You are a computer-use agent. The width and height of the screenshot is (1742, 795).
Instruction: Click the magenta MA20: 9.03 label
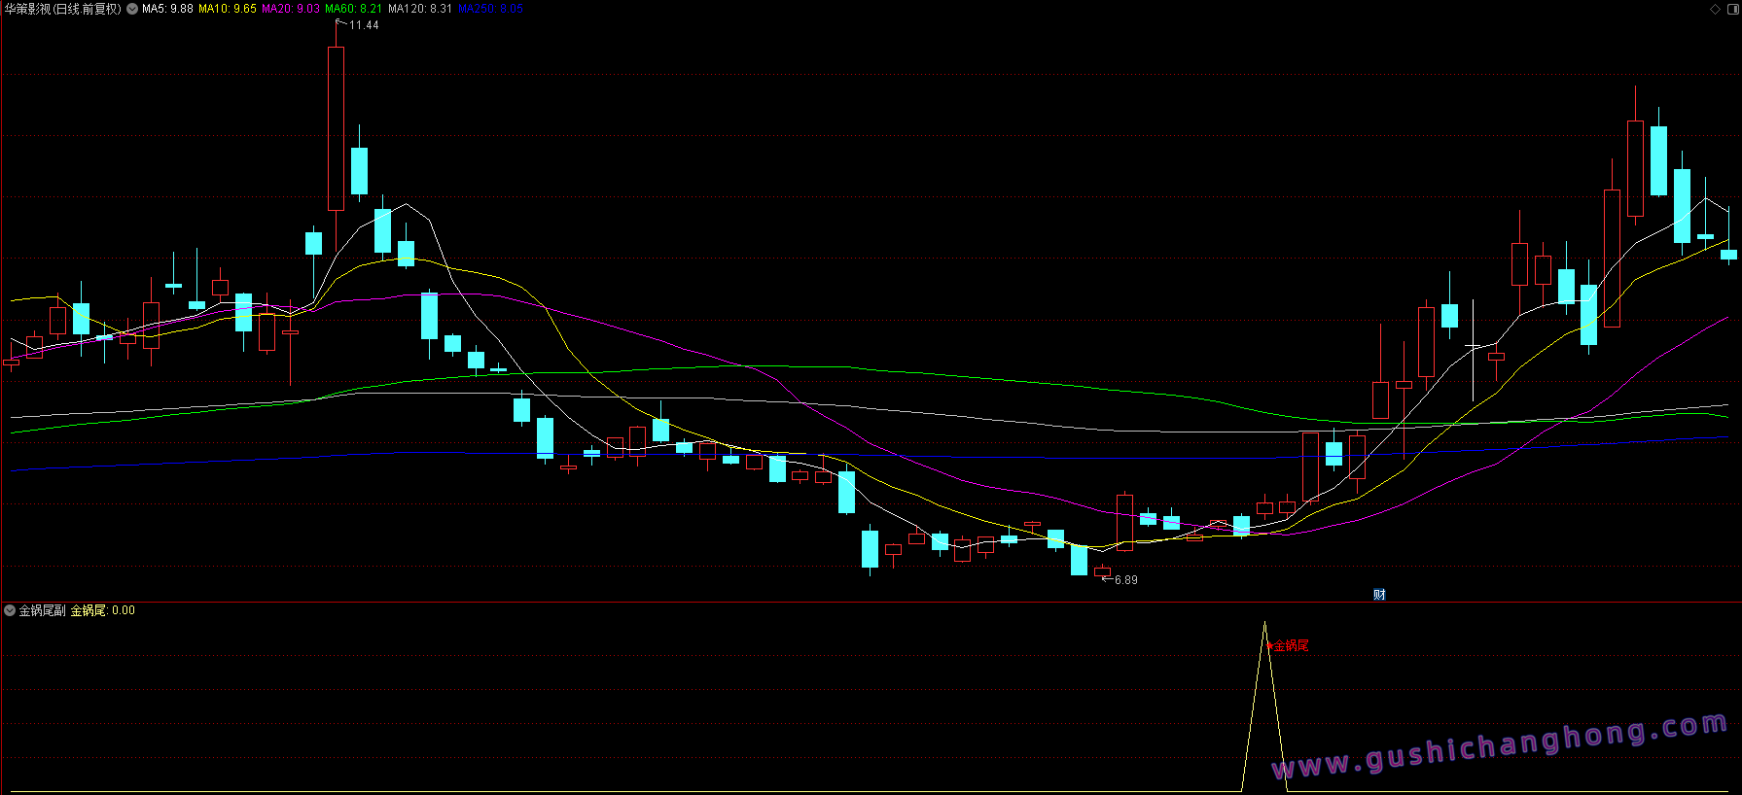[x=291, y=9]
